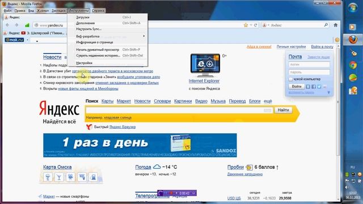The height and width of the screenshot is (204, 363).
Task: Reload the page with the refresh icon
Action: 255,25
